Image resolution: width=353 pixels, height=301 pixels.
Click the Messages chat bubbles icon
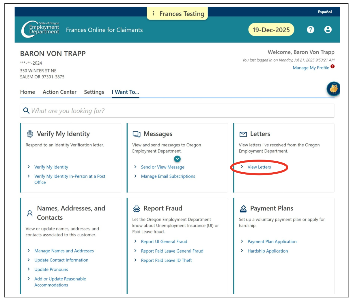coord(136,134)
